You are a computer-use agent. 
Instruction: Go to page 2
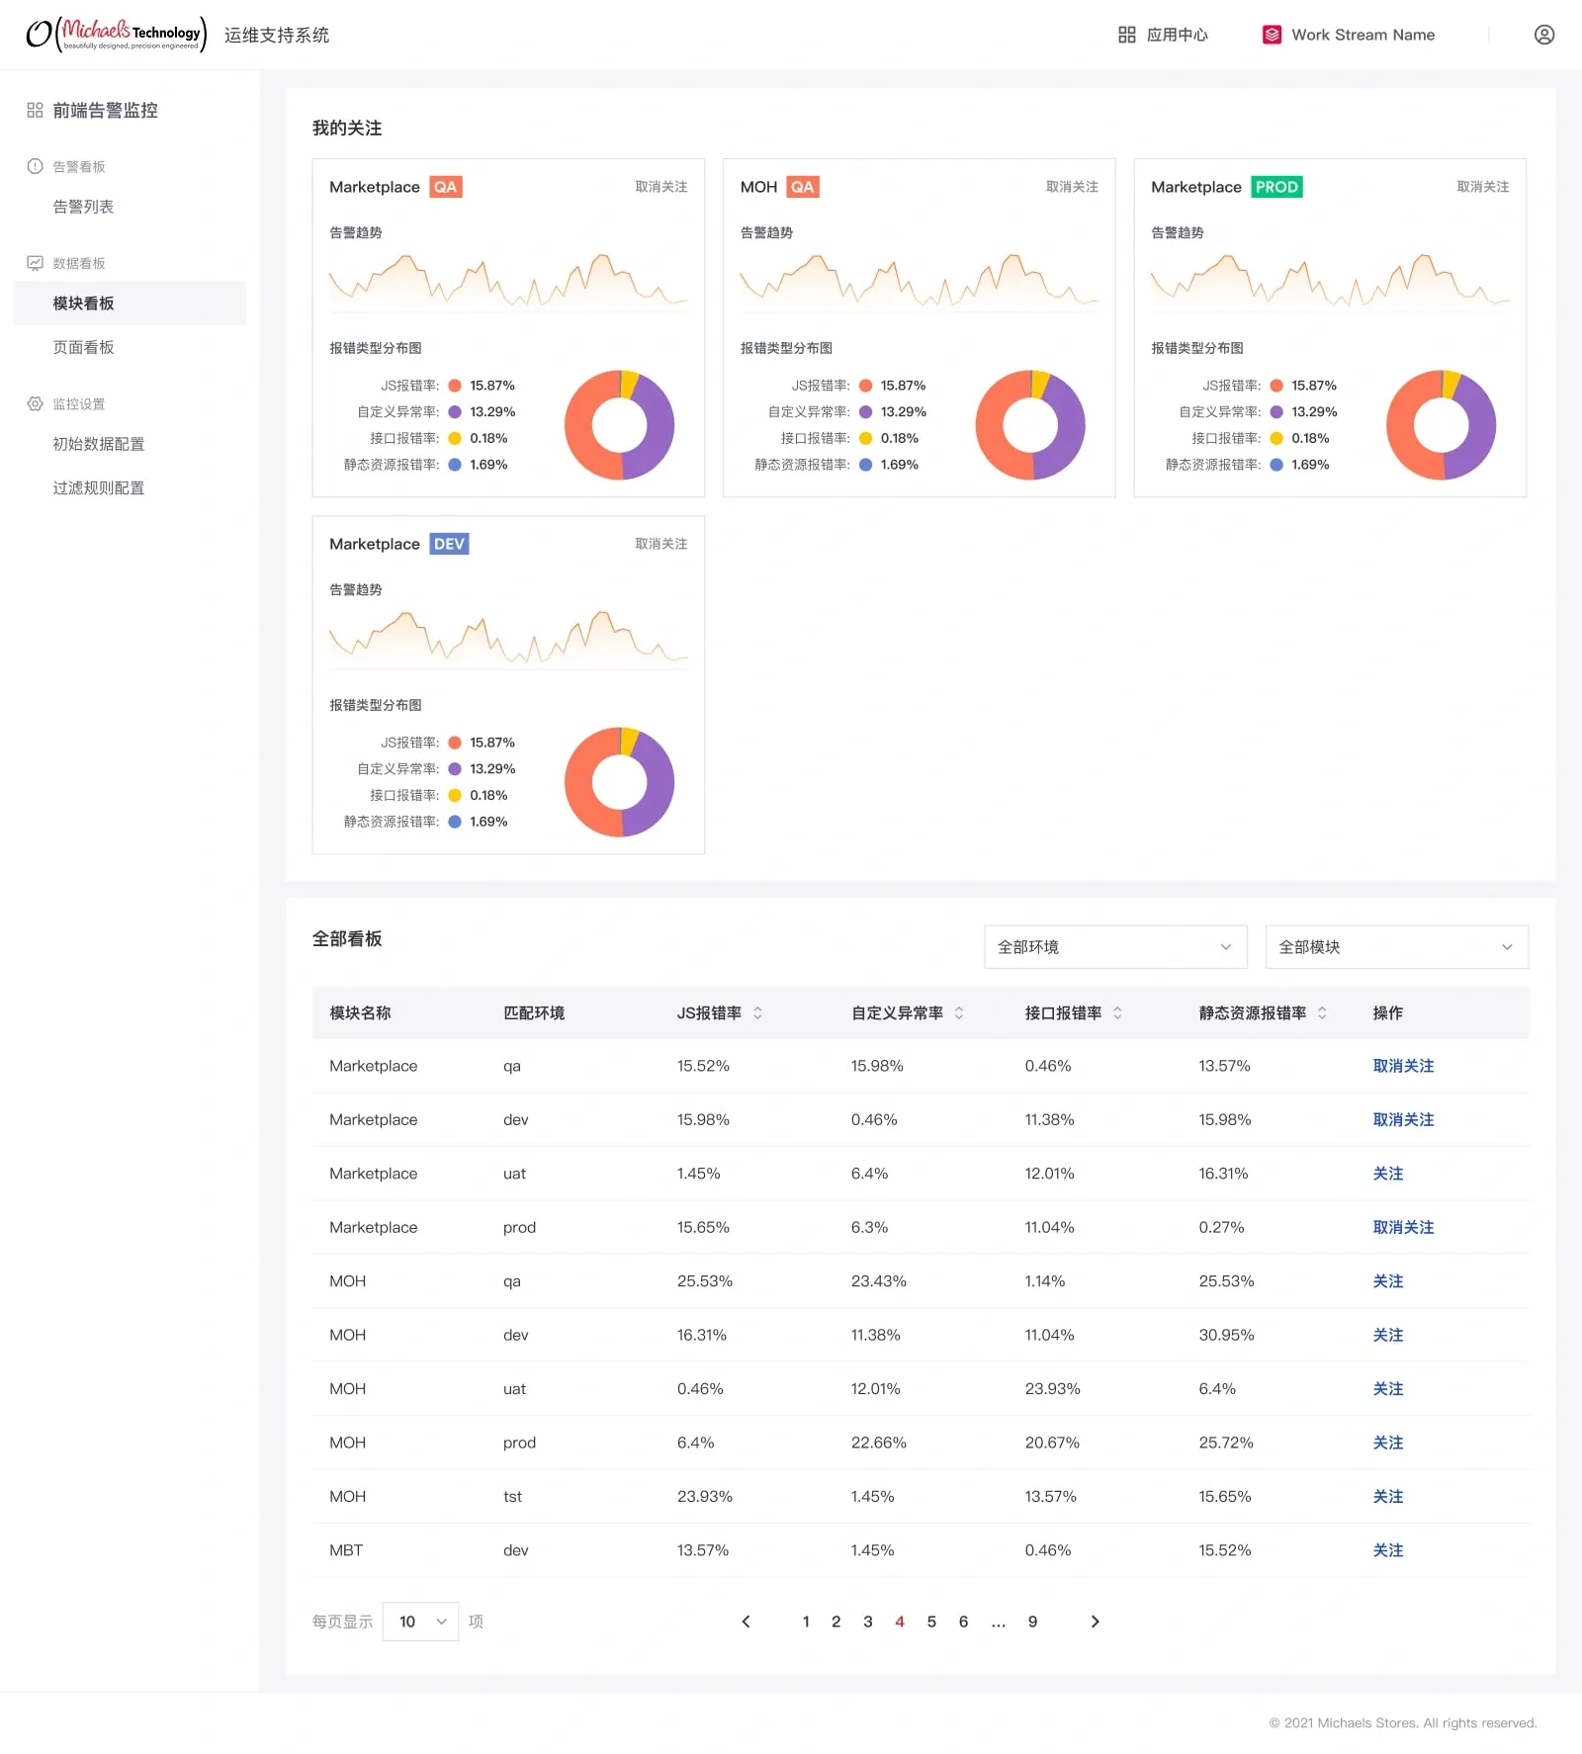pyautogui.click(x=836, y=1622)
